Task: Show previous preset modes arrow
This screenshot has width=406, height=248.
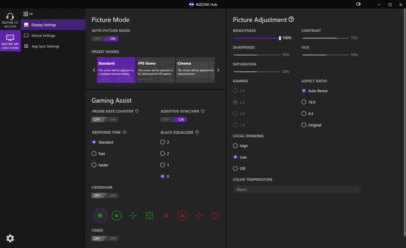Action: (x=94, y=70)
